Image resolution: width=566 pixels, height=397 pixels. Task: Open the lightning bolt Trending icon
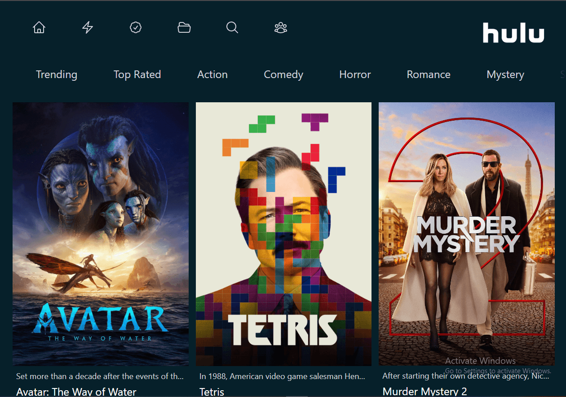point(88,28)
